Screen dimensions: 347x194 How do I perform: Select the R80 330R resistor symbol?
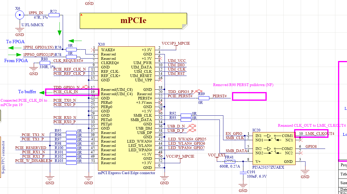coord(45,63)
